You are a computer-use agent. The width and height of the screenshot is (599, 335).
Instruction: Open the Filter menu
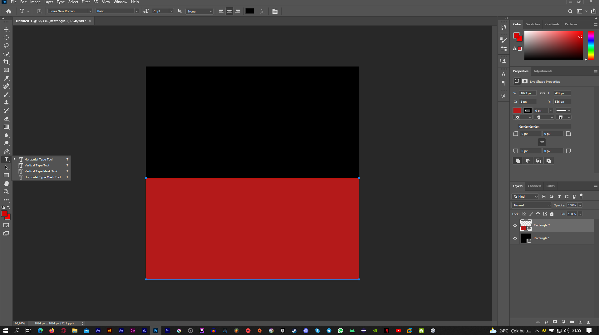click(x=86, y=2)
